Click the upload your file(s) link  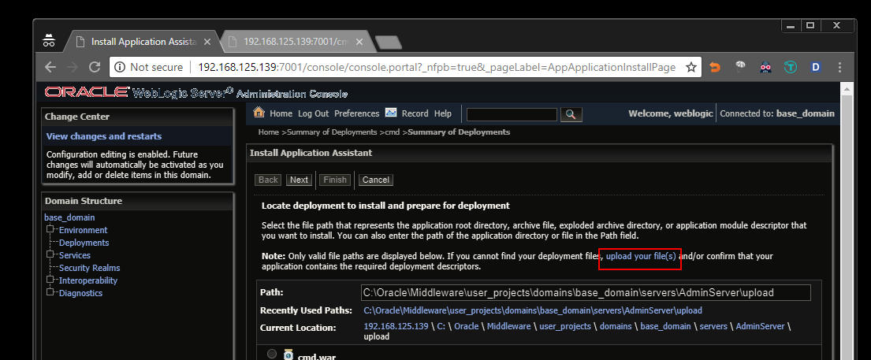(641, 256)
